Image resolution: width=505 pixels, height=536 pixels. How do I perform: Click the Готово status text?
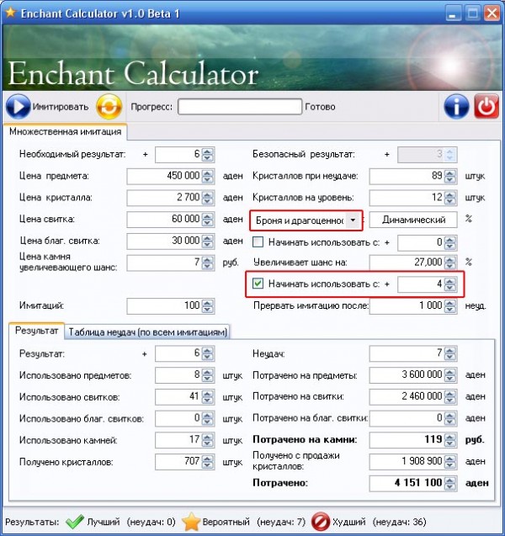(x=320, y=107)
